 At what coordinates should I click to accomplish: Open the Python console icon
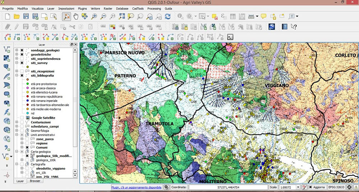point(230,37)
